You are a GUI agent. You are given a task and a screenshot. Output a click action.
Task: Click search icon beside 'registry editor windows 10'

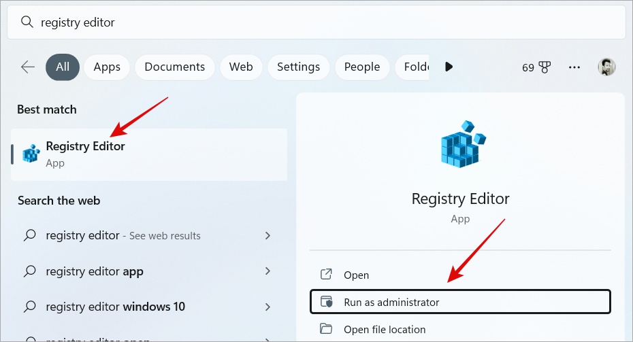(30, 307)
